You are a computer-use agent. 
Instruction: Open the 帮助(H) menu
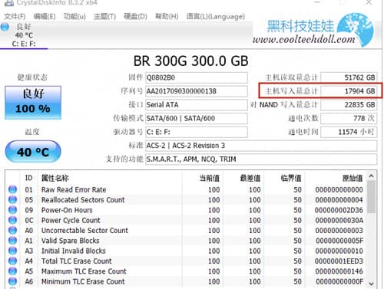(167, 17)
